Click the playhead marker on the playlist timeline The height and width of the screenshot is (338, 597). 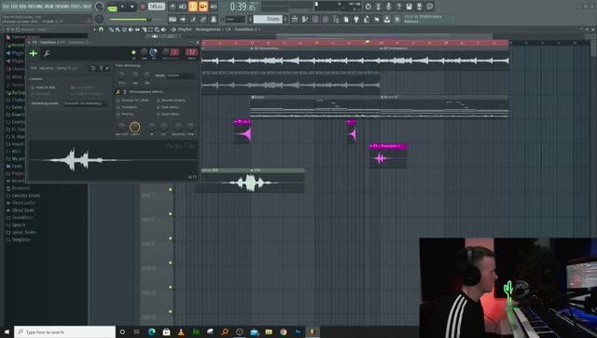tap(367, 42)
